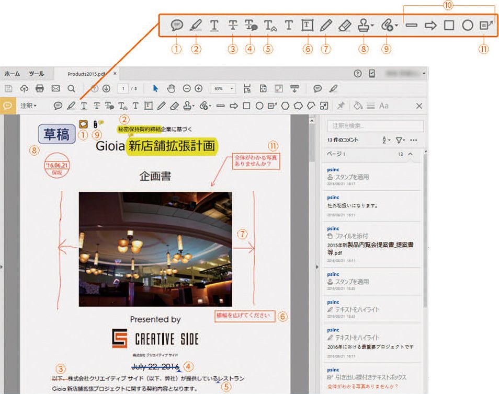
Task: Select the text callout tool
Action: [272, 106]
